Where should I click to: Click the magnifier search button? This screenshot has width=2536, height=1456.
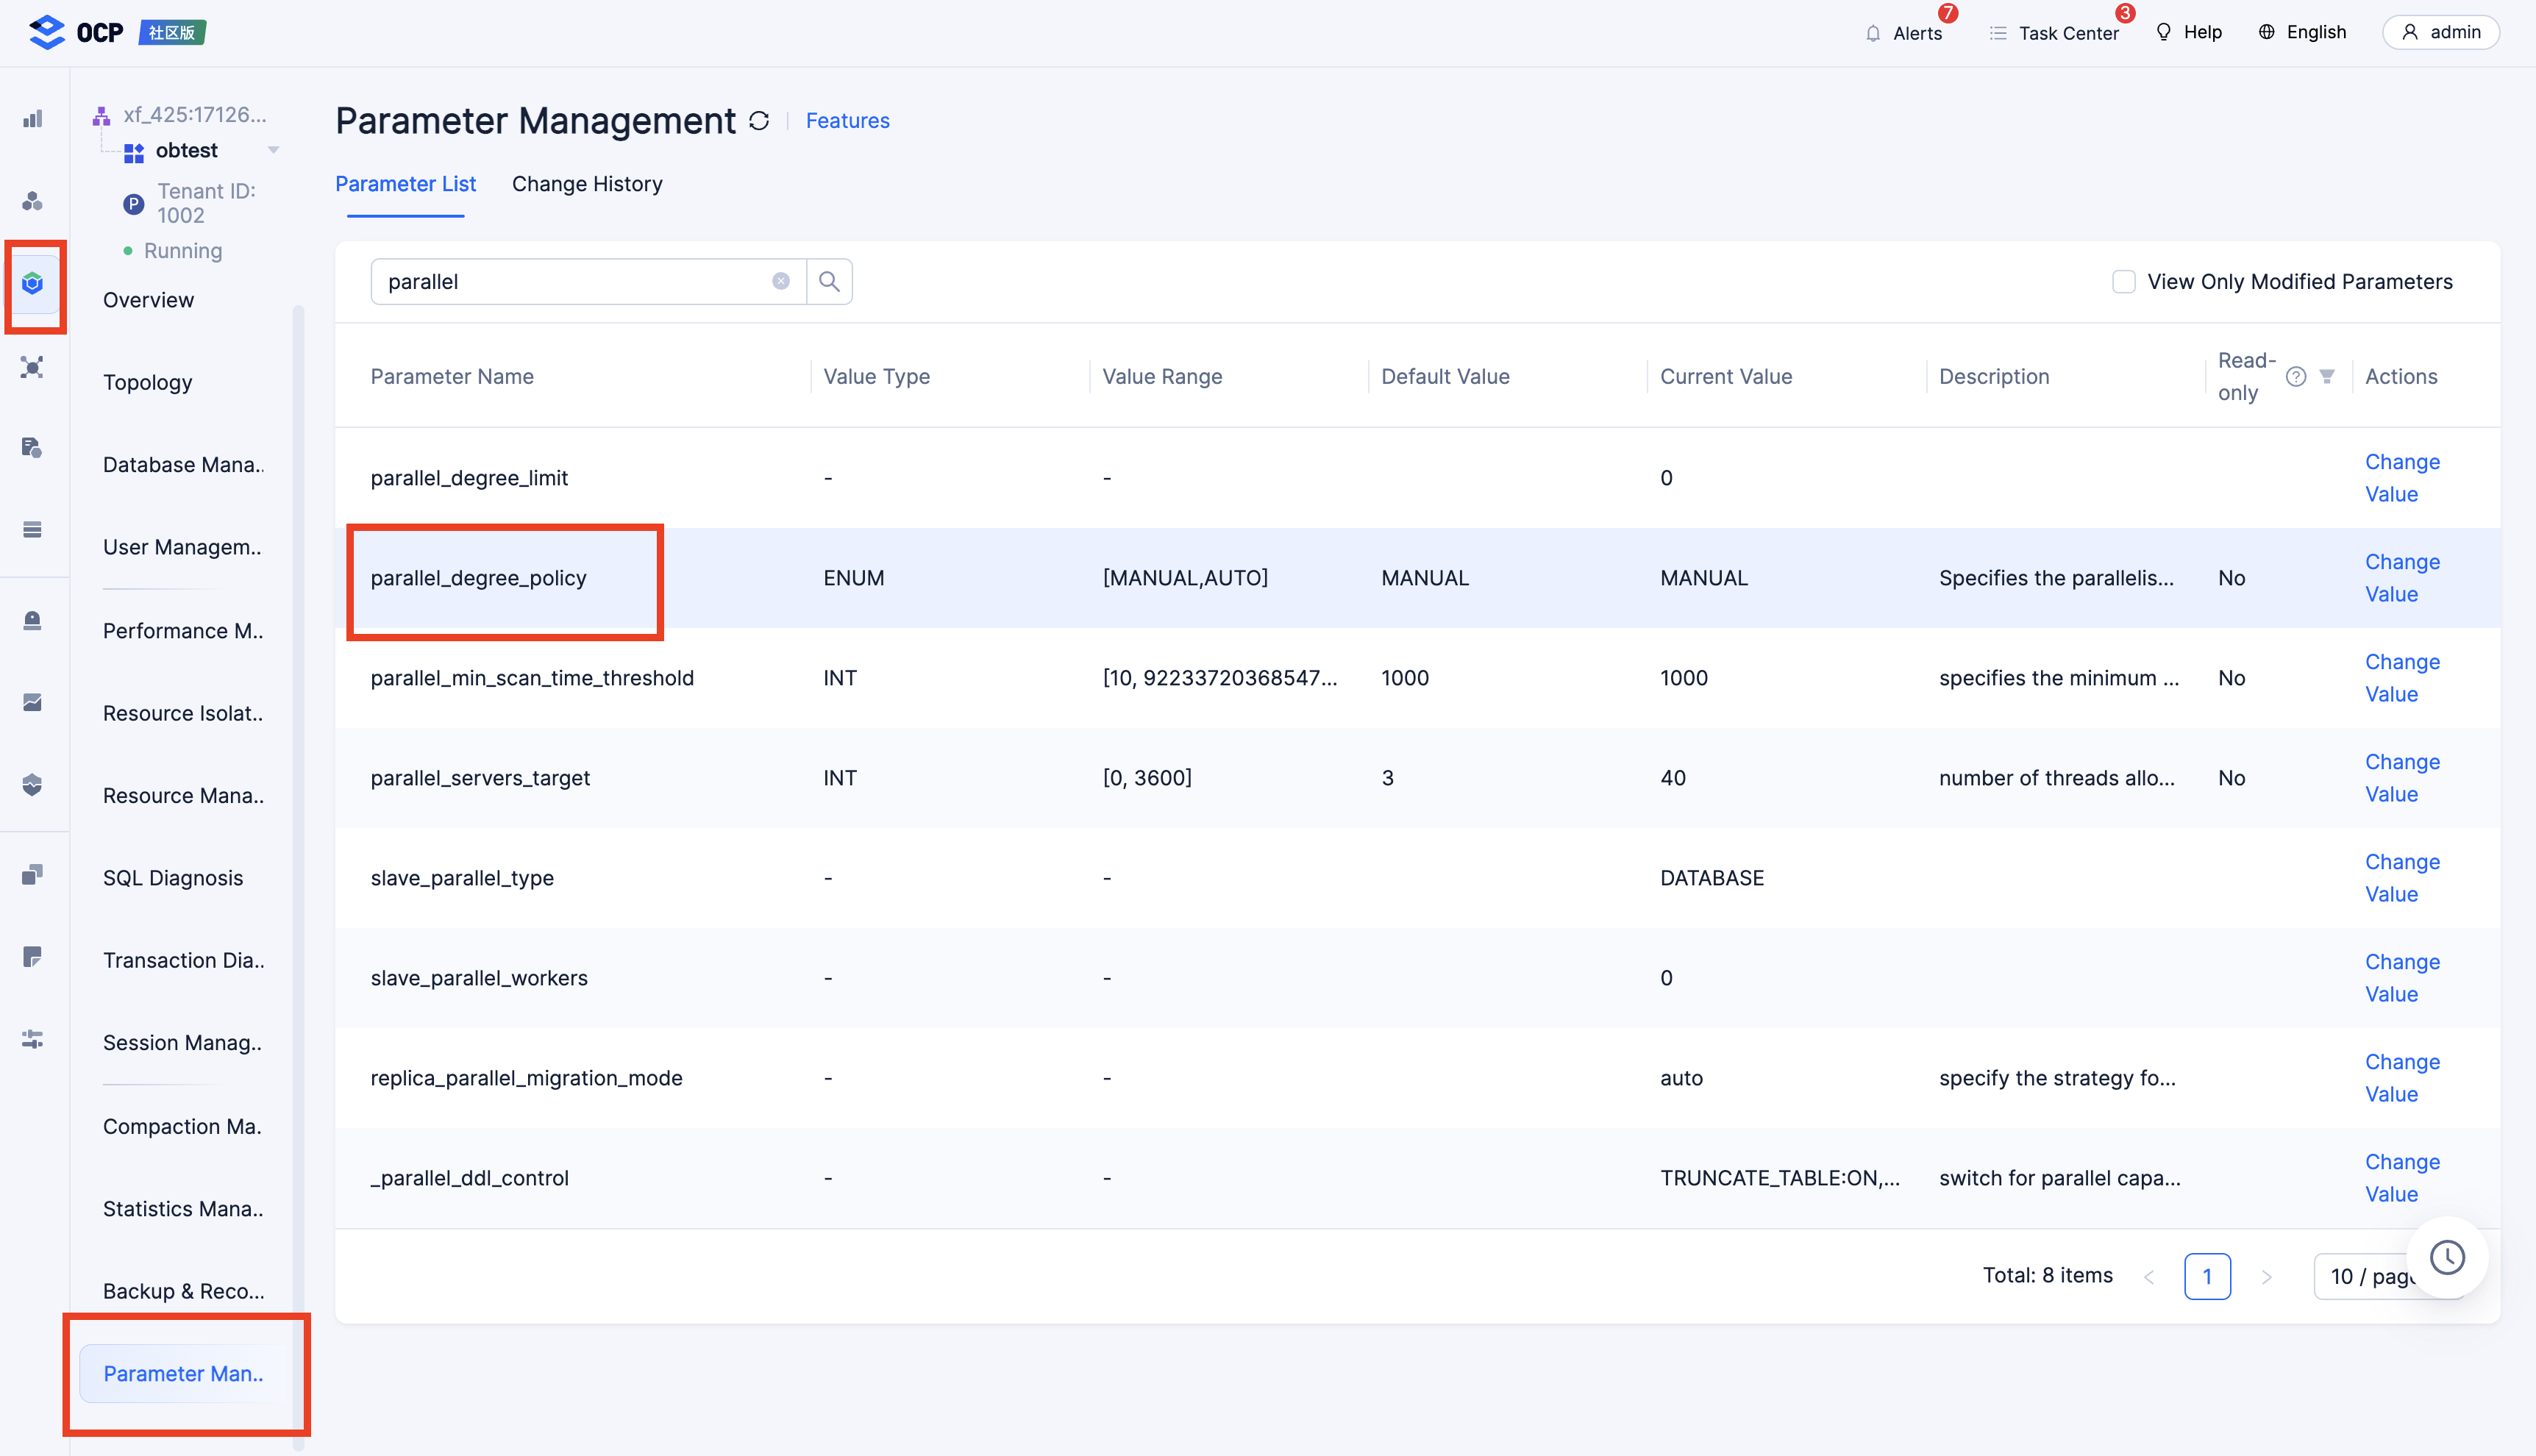(829, 281)
